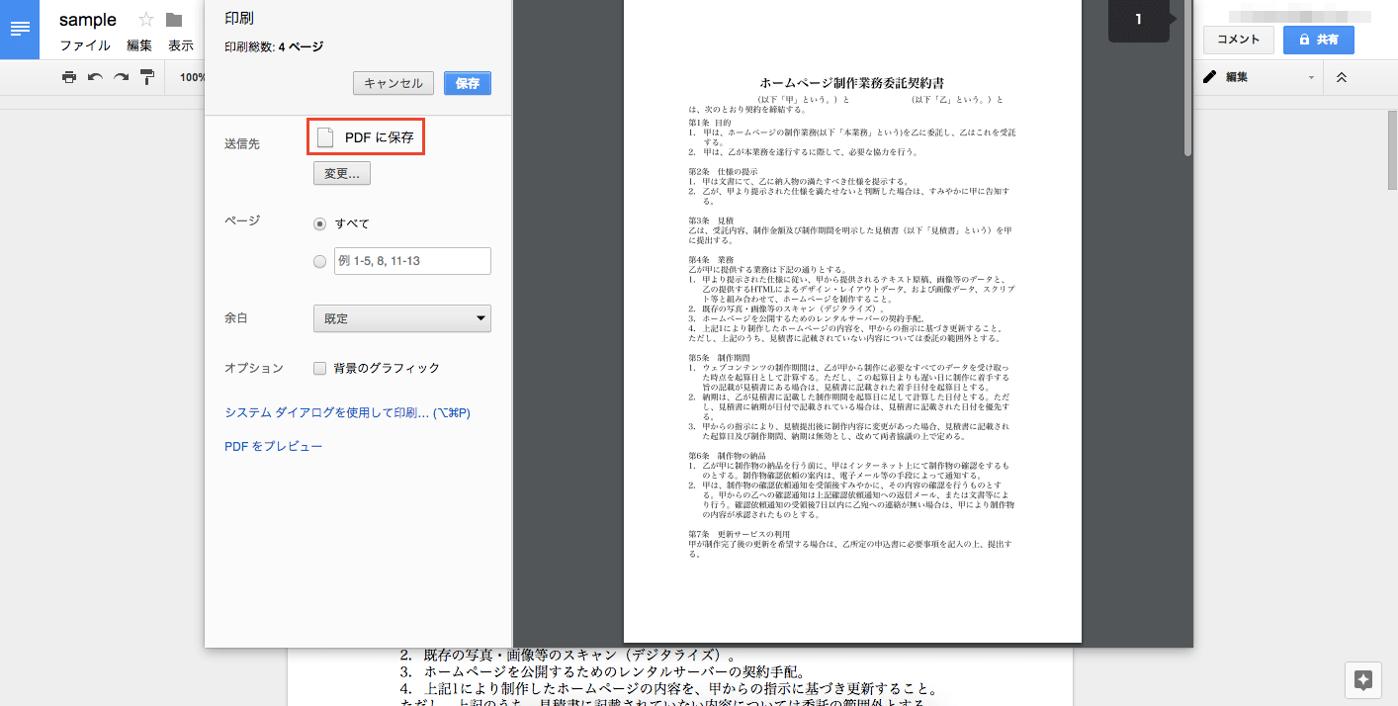Open the 余白 margins dropdown
Viewport: 1398px width, 706px height.
coord(402,318)
